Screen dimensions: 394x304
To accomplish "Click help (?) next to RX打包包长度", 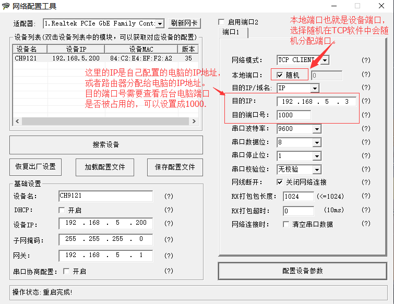I will (x=366, y=196).
